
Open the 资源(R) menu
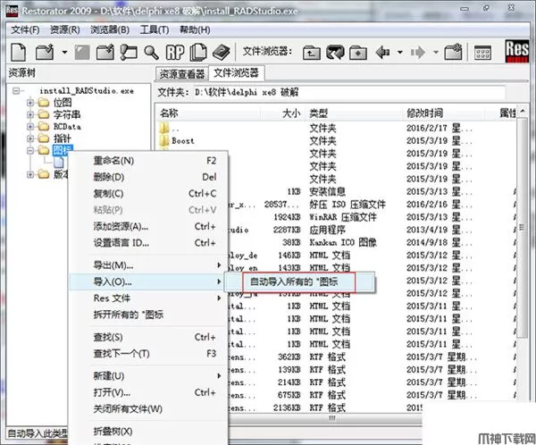coord(65,29)
